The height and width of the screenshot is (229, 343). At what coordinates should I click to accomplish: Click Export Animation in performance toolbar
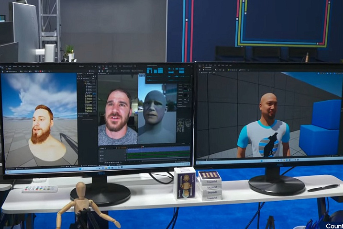[x=125, y=71]
